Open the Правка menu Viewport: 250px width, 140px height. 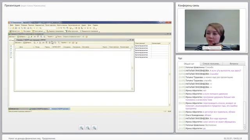[17, 25]
